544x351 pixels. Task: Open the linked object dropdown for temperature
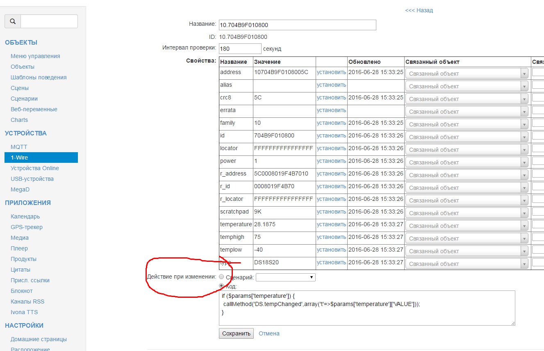coord(467,226)
